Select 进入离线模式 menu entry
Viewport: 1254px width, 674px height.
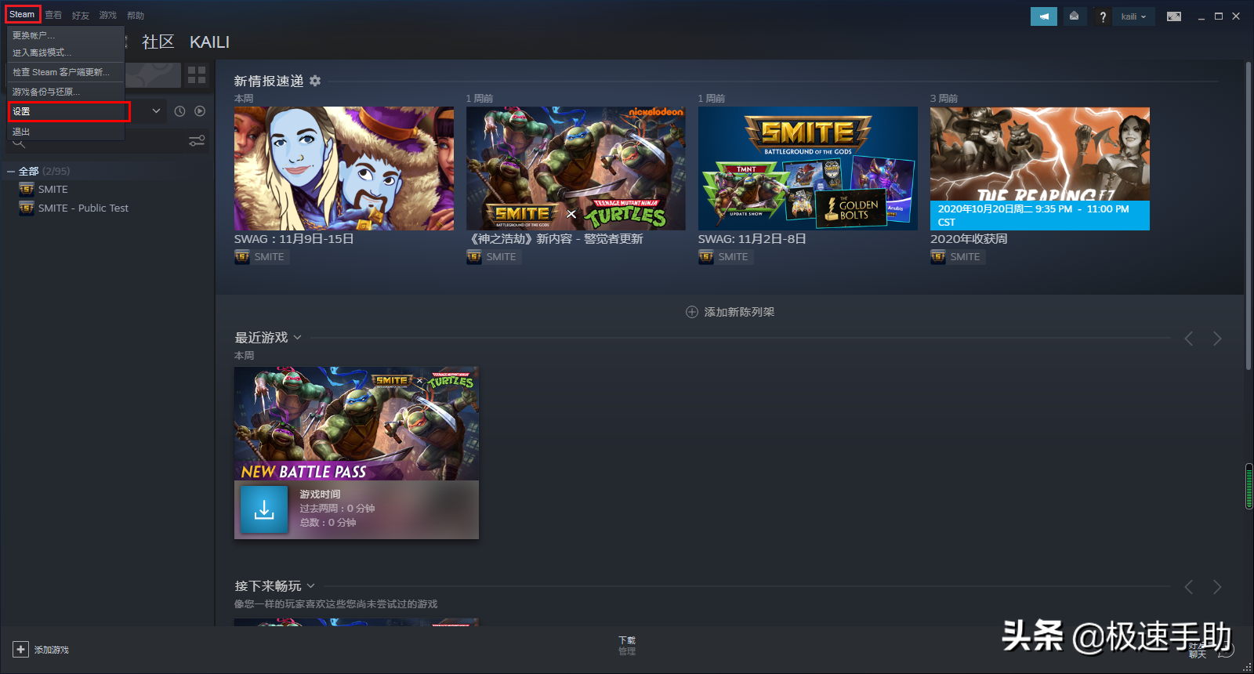[x=66, y=53]
